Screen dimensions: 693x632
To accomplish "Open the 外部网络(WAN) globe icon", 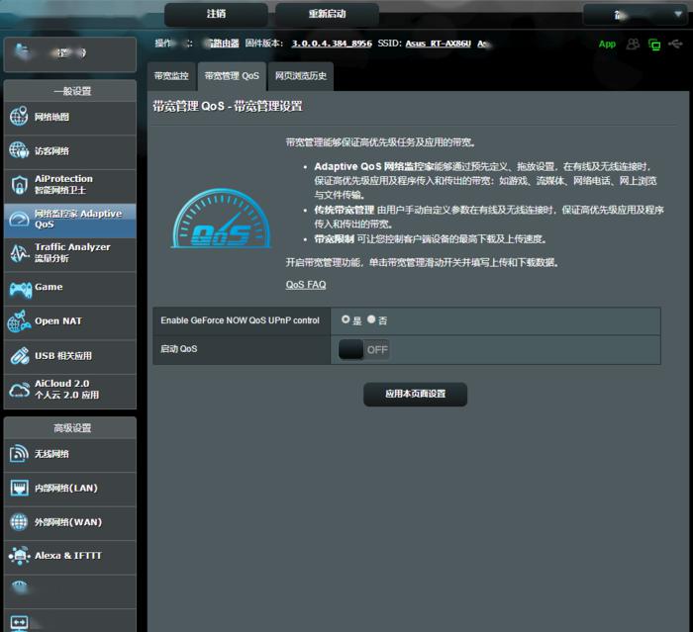I will [x=19, y=522].
